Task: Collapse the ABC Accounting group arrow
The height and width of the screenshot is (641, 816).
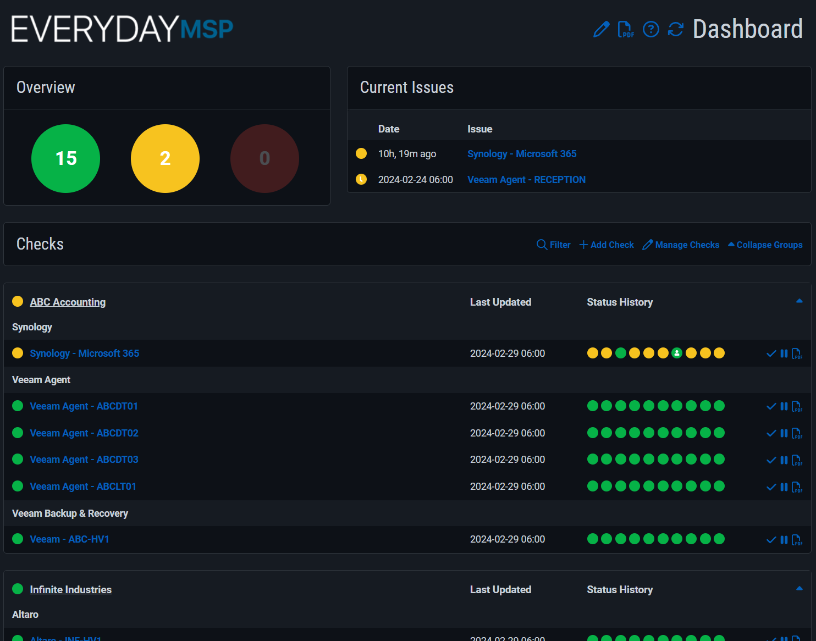Action: point(799,301)
